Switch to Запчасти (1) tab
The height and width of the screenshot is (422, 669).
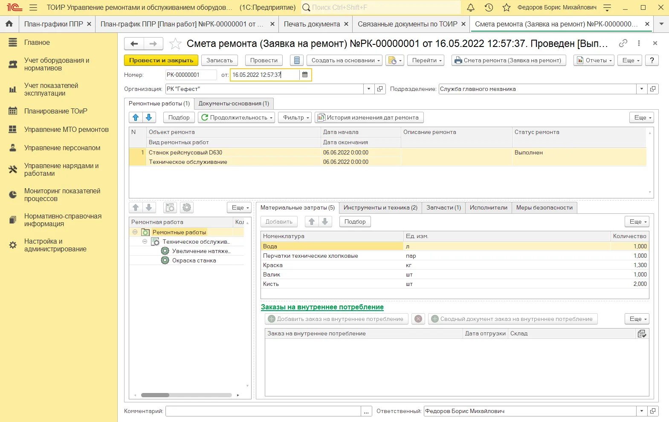click(443, 207)
